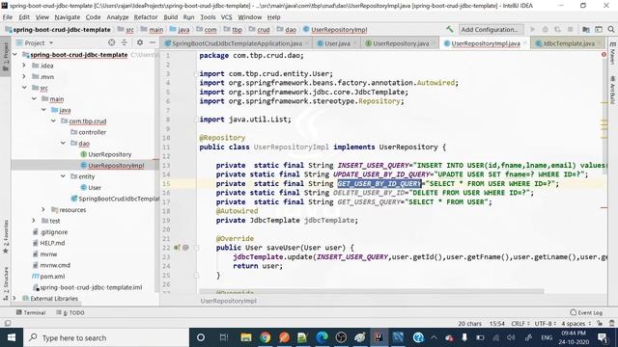Expand the .idea folder
This screenshot has width=618, height=347.
point(24,66)
